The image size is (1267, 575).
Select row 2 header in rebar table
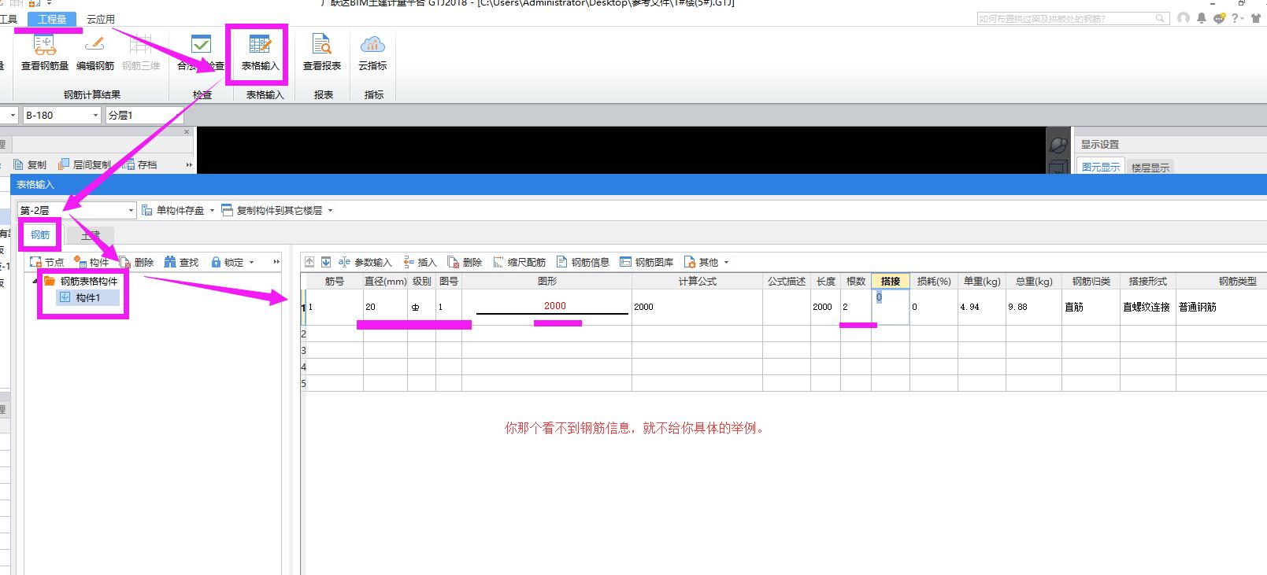click(x=303, y=334)
